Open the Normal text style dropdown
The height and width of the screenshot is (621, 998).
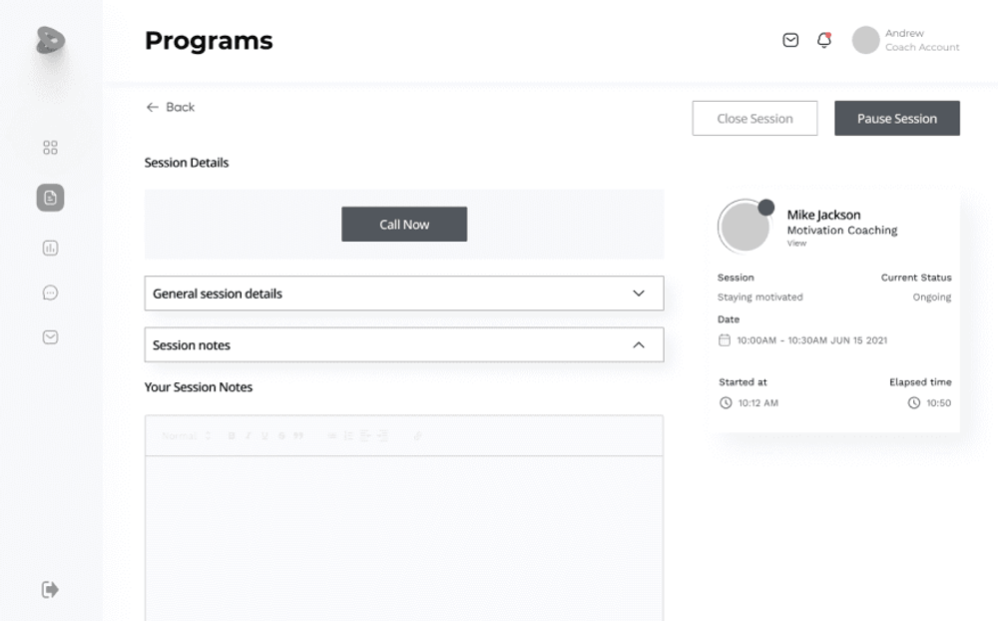coord(186,435)
